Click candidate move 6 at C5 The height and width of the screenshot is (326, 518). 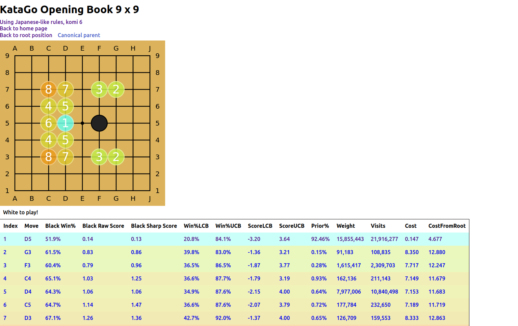[49, 123]
